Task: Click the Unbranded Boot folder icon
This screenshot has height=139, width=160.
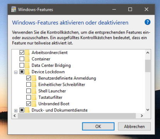Action: click(34, 104)
